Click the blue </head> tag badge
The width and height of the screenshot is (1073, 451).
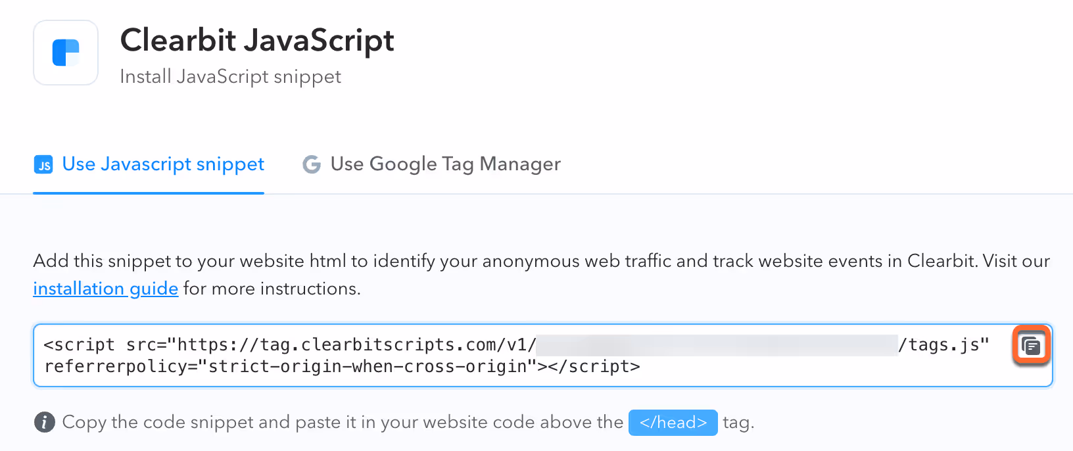673,422
